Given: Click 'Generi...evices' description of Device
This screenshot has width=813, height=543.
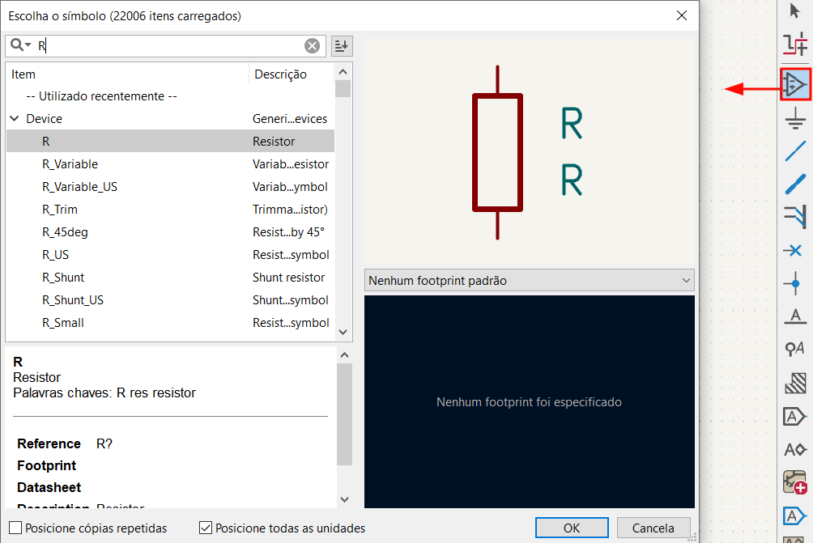Looking at the screenshot, I should click(x=290, y=119).
